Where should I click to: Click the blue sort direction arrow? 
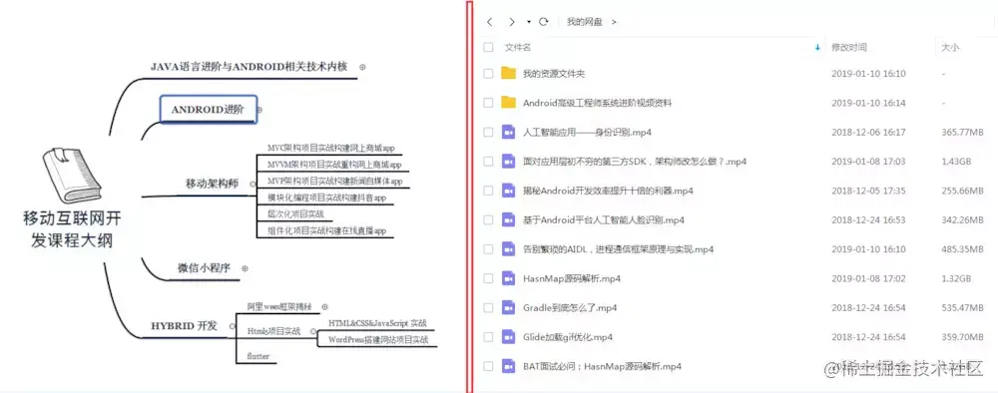(x=817, y=48)
